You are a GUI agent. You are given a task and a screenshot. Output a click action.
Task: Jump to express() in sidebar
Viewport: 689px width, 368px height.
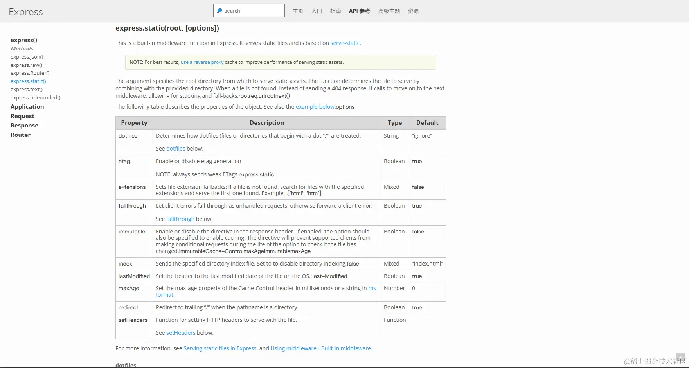(24, 40)
